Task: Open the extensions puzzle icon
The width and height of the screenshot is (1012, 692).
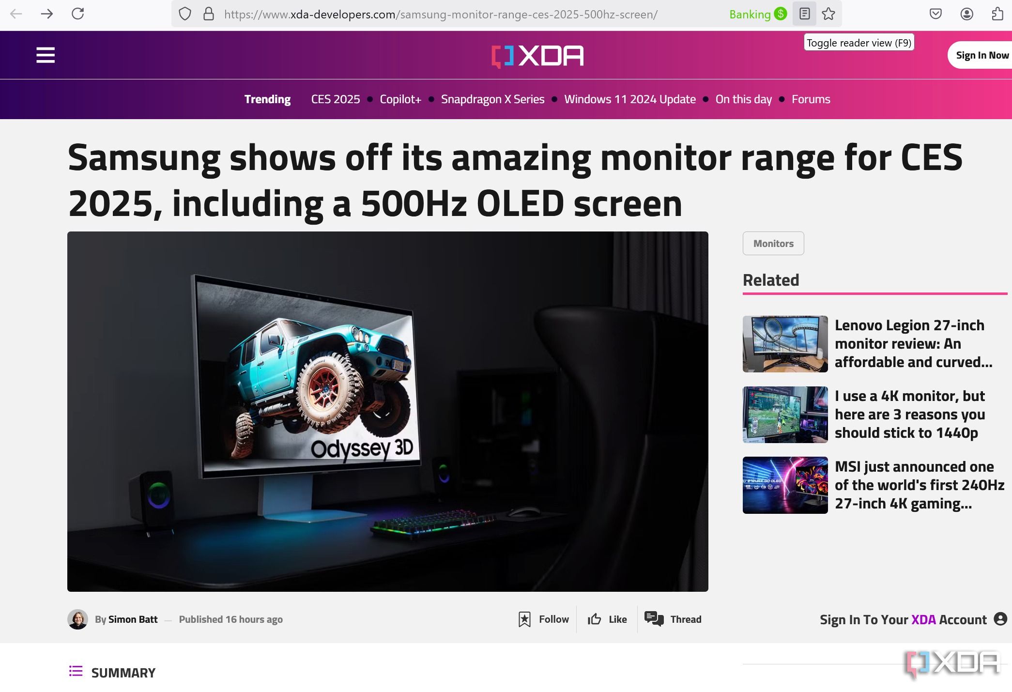Action: pyautogui.click(x=997, y=14)
